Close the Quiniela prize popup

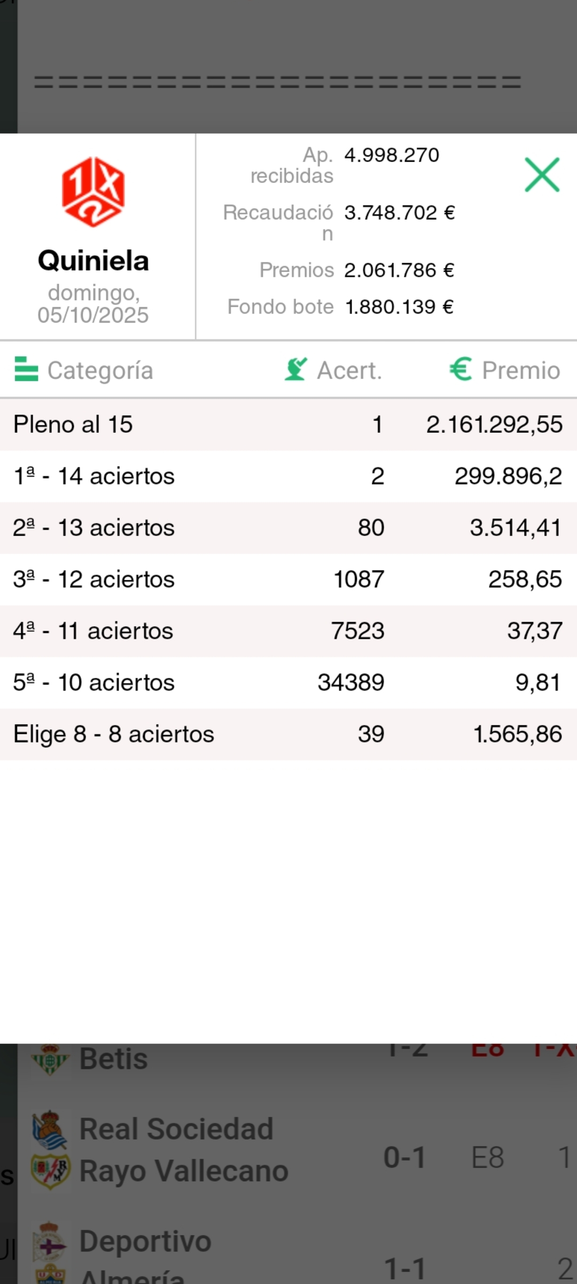(x=542, y=174)
